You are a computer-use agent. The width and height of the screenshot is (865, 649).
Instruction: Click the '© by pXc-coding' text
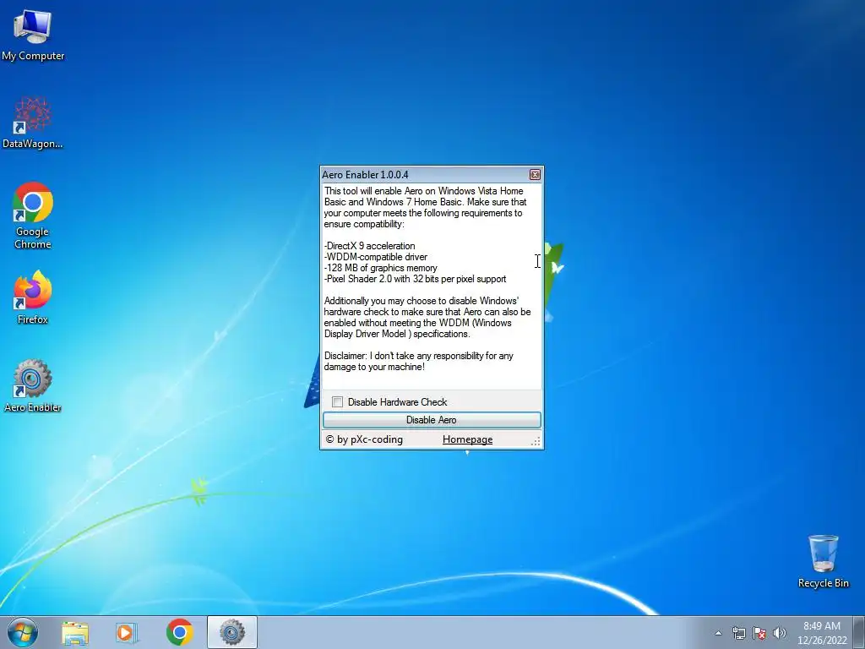(x=364, y=439)
